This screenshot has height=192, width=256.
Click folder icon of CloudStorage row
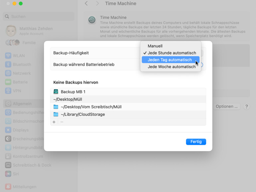[56, 114]
